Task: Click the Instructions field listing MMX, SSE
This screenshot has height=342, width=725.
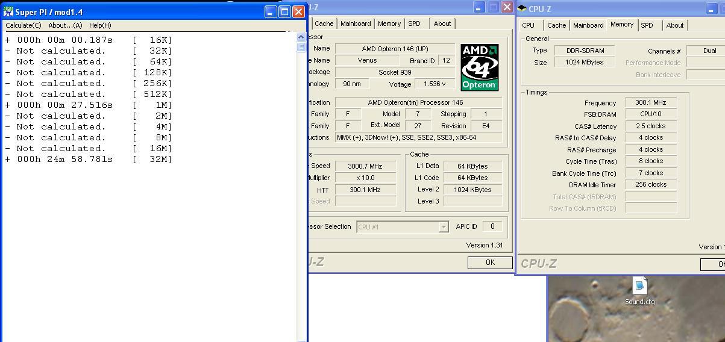Action: click(x=418, y=137)
